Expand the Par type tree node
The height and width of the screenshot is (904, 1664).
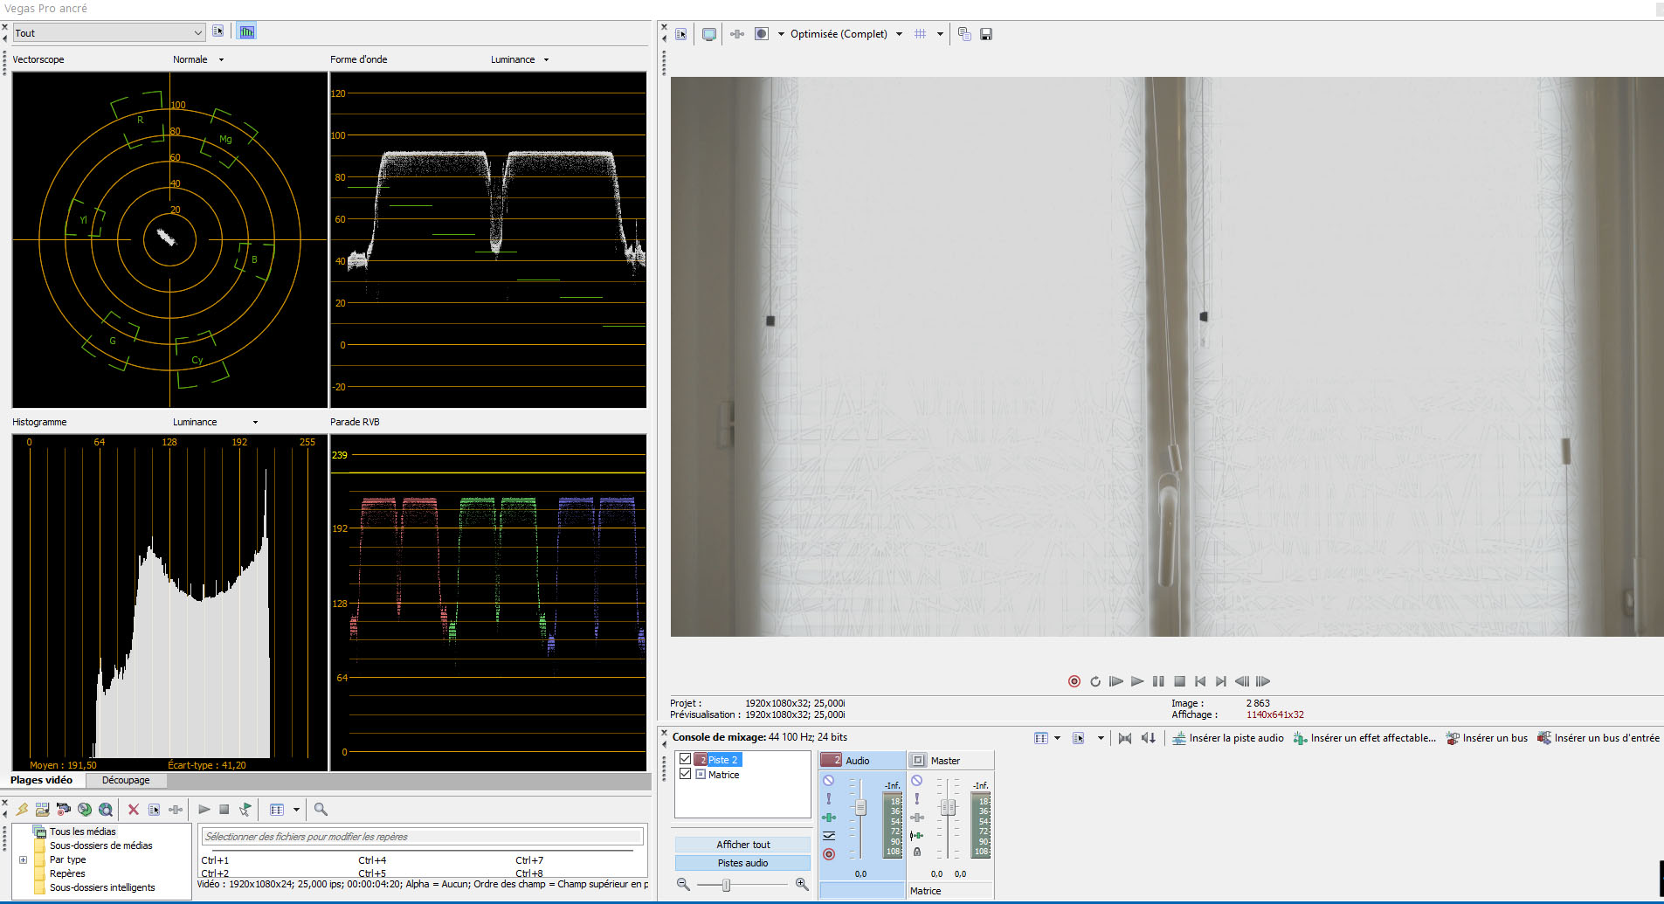23,859
